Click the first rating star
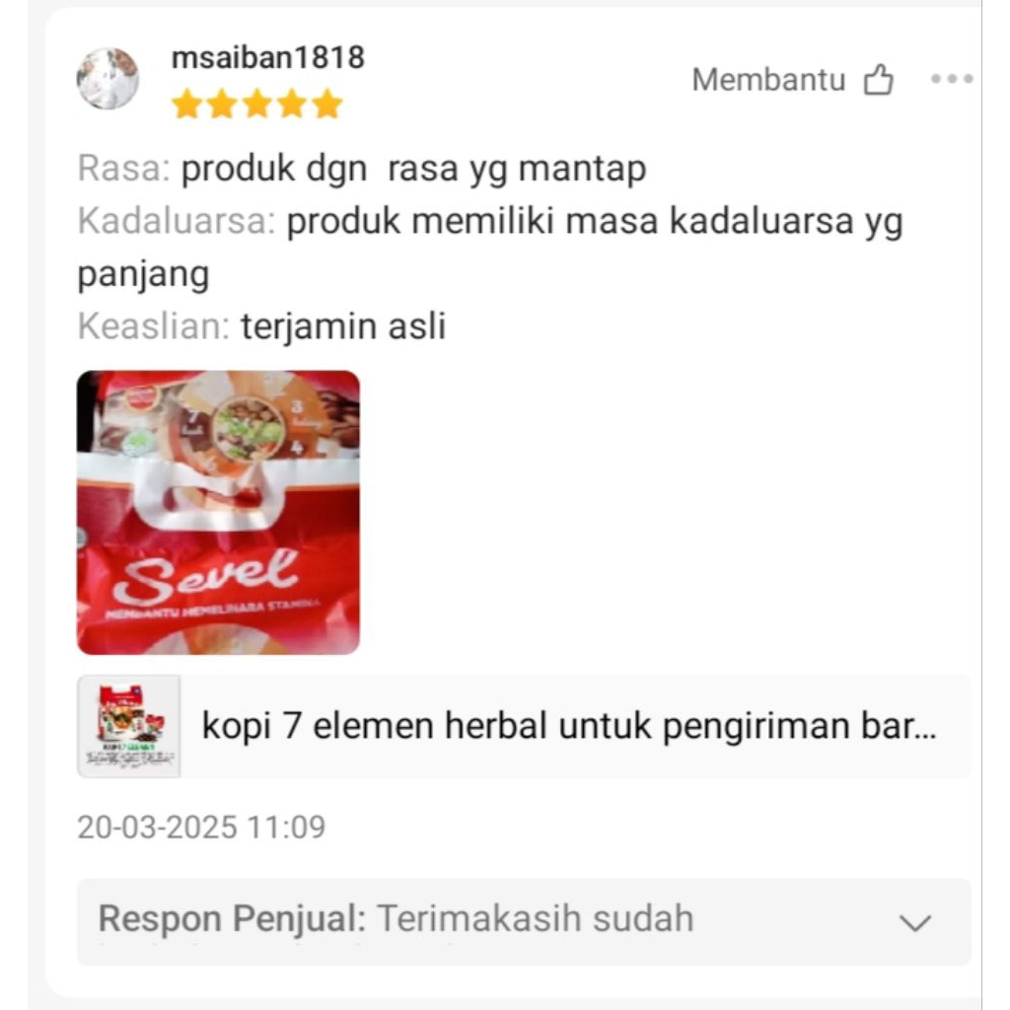The height and width of the screenshot is (1010, 1010). click(x=186, y=105)
